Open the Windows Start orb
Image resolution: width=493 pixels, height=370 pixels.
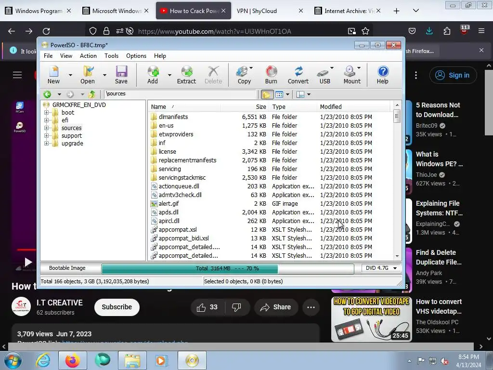tap(13, 360)
